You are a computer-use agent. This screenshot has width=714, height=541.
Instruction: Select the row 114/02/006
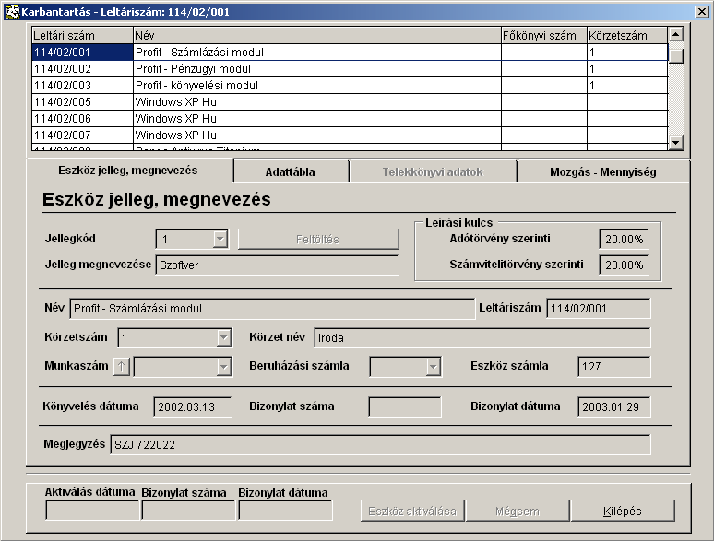click(350, 118)
